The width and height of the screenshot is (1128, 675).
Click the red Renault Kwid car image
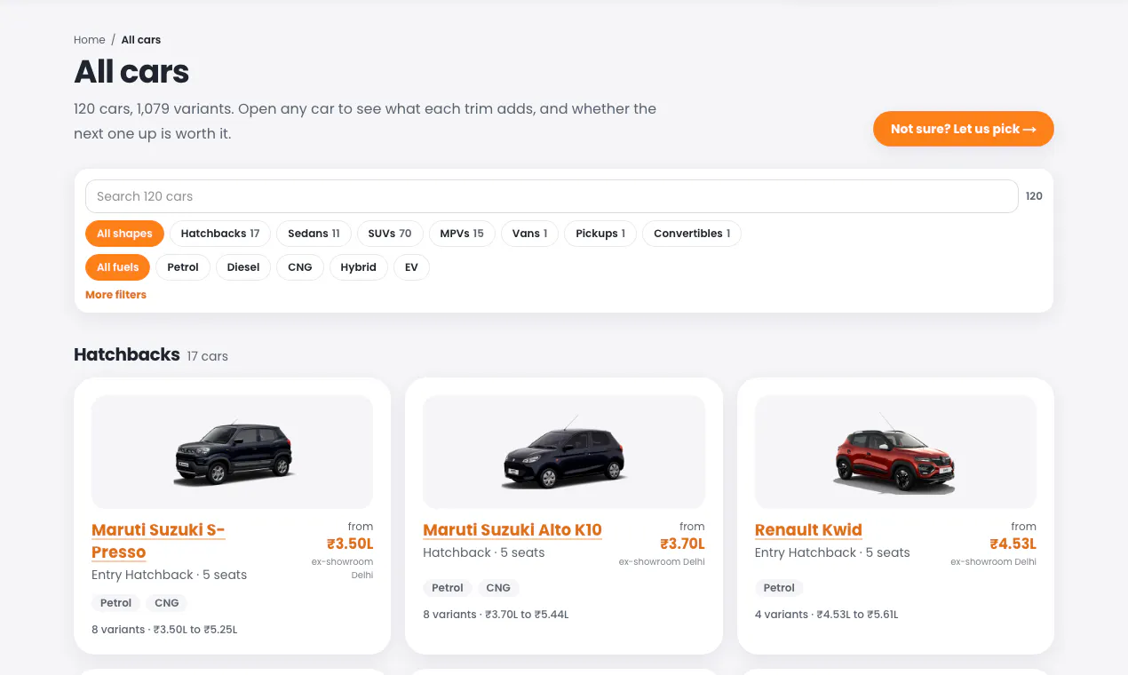tap(895, 452)
